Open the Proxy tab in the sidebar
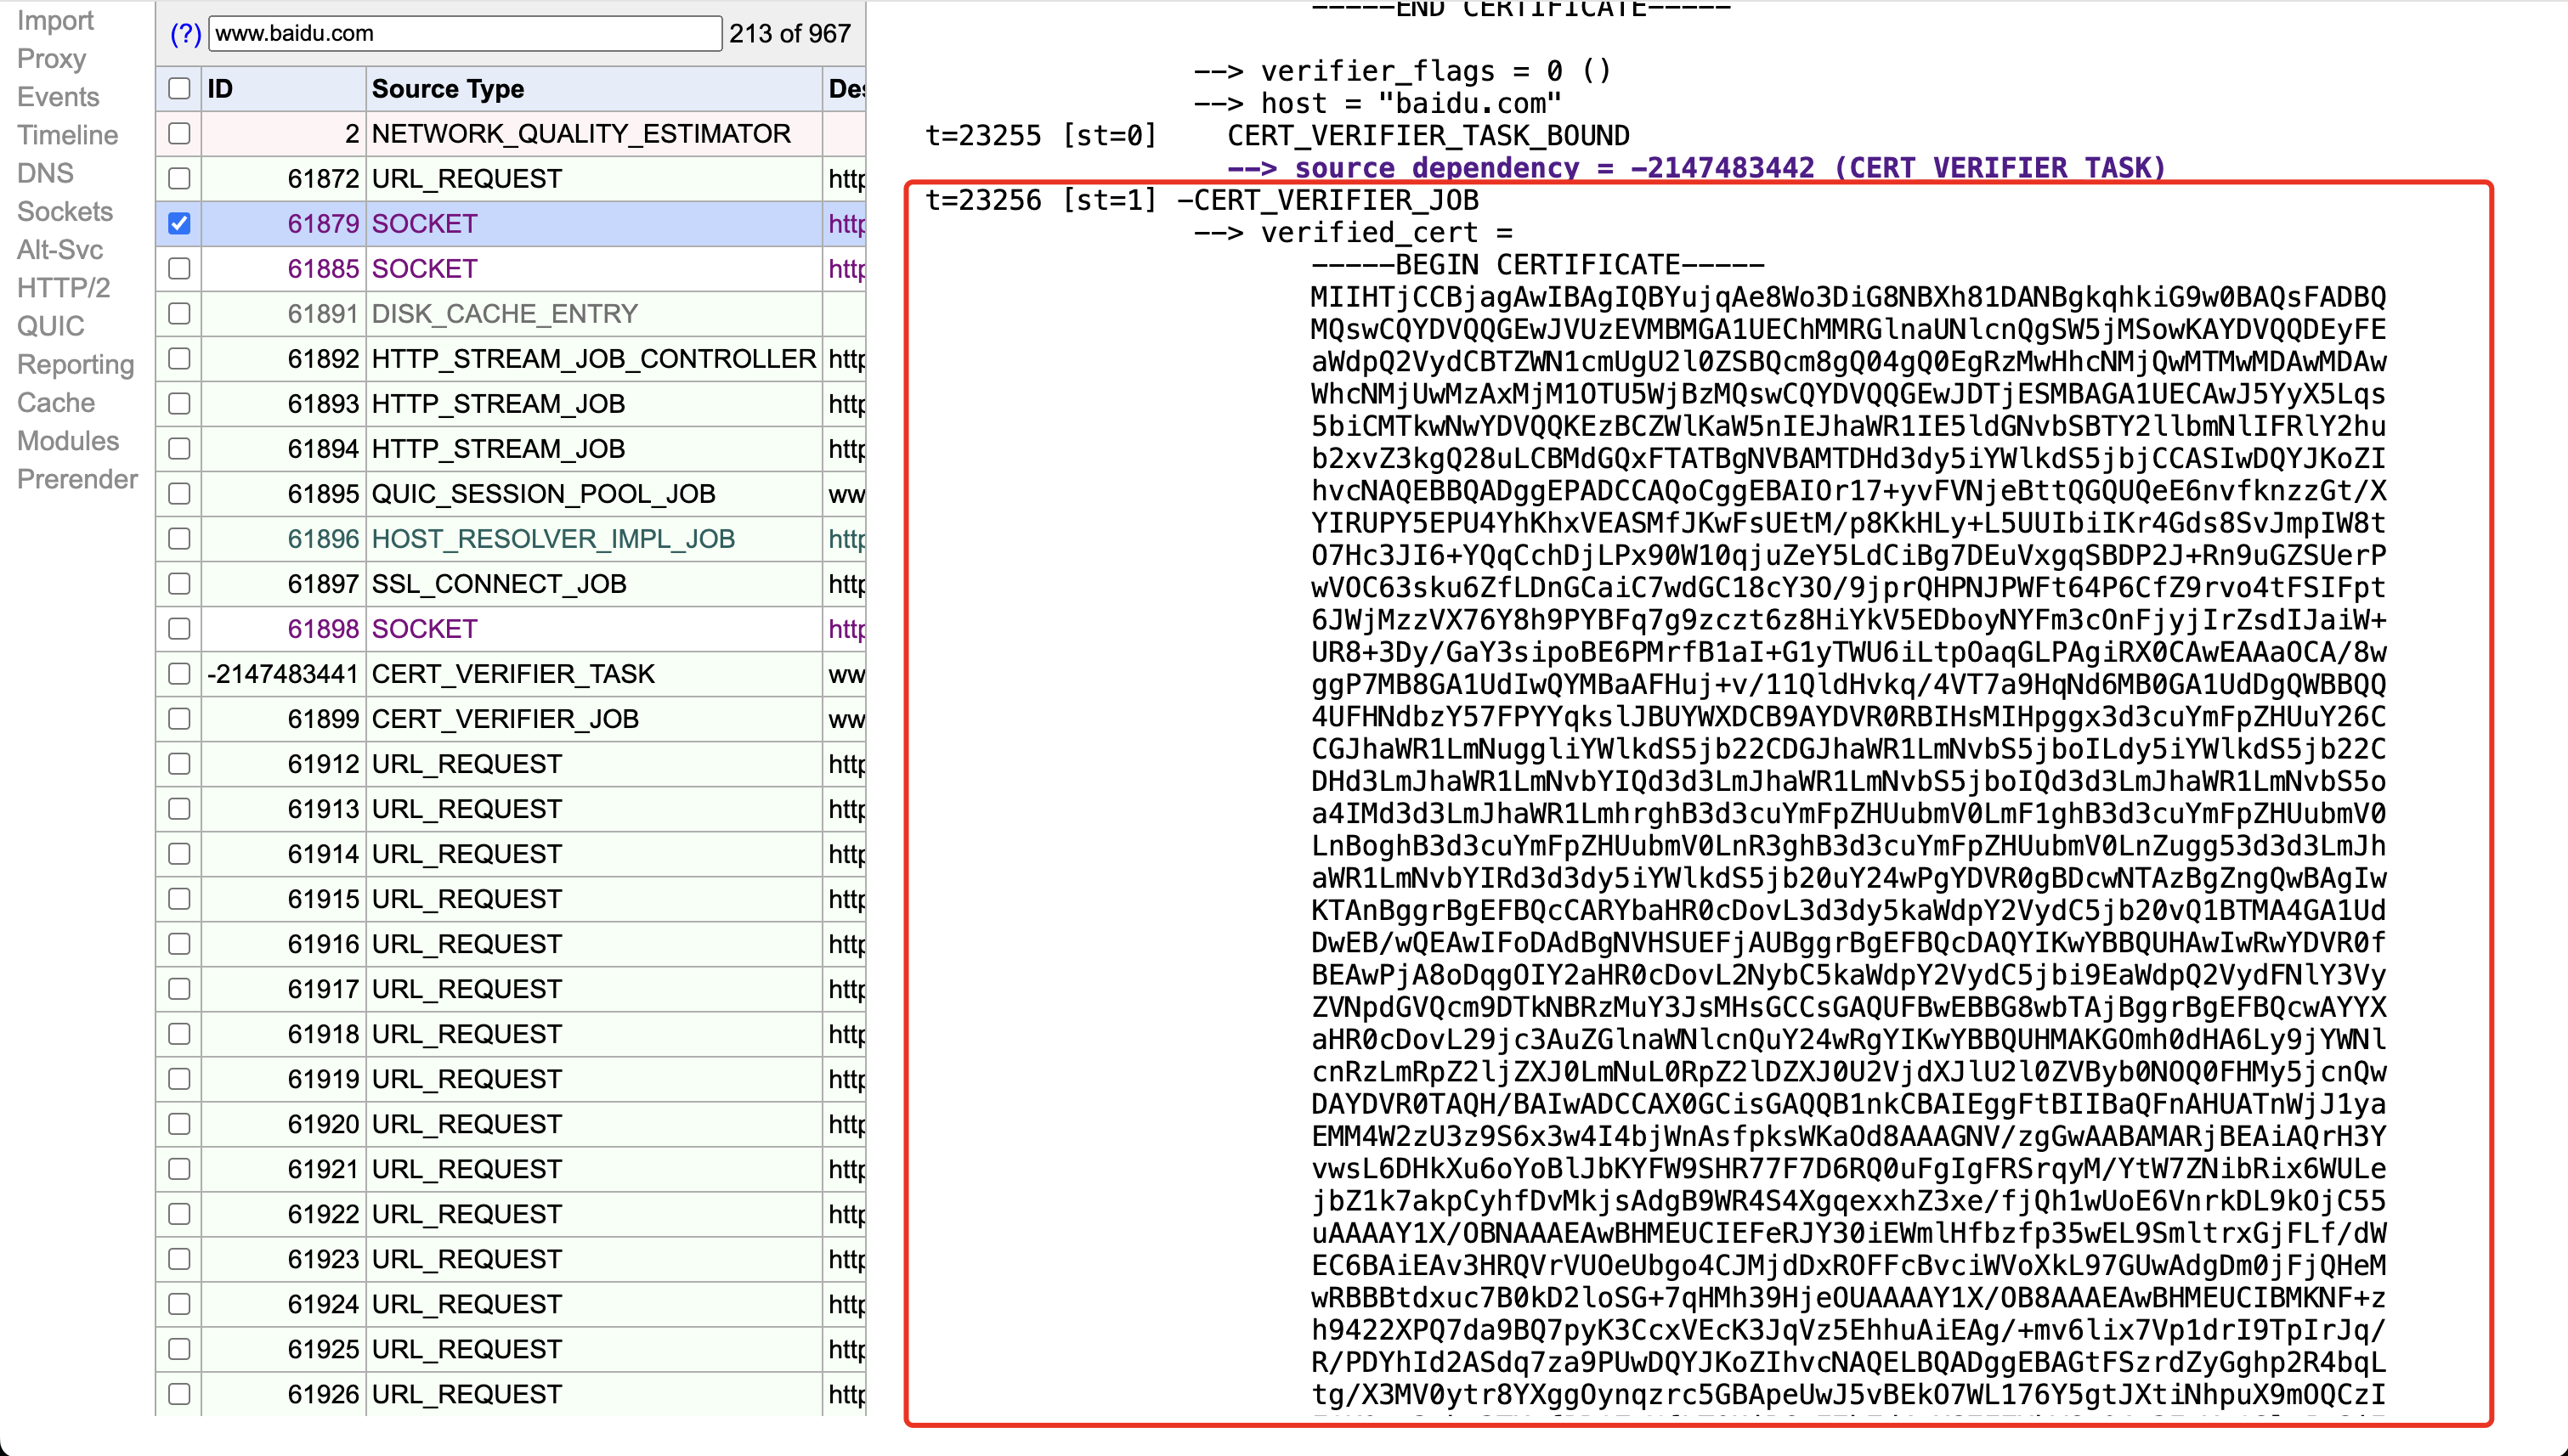The image size is (2568, 1456). click(51, 59)
